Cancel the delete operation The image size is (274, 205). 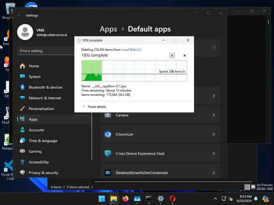coord(185,56)
